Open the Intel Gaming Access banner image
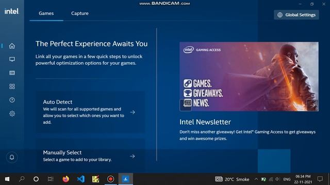This screenshot has height=185, width=330. pos(249,77)
